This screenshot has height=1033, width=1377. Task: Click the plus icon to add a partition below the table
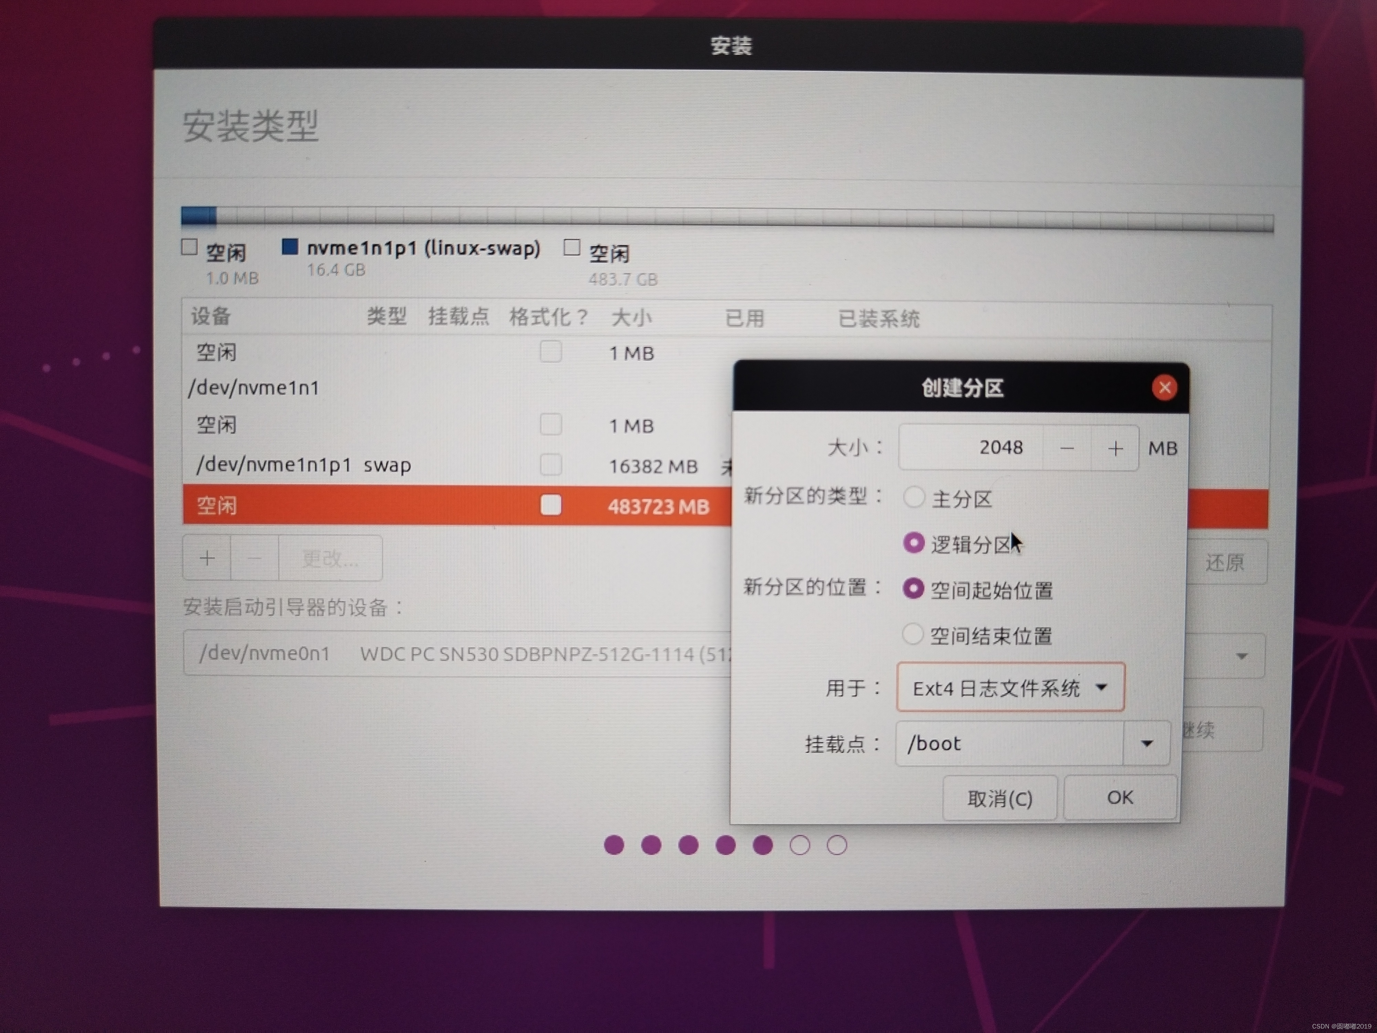(x=207, y=559)
